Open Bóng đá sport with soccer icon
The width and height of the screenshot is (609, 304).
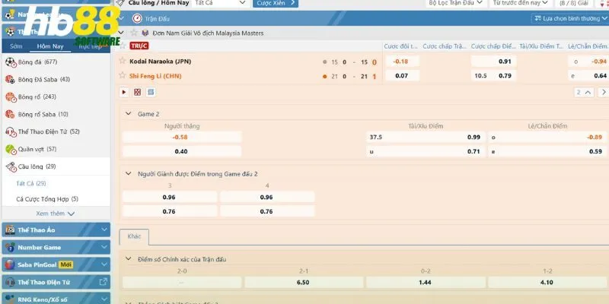click(x=11, y=62)
